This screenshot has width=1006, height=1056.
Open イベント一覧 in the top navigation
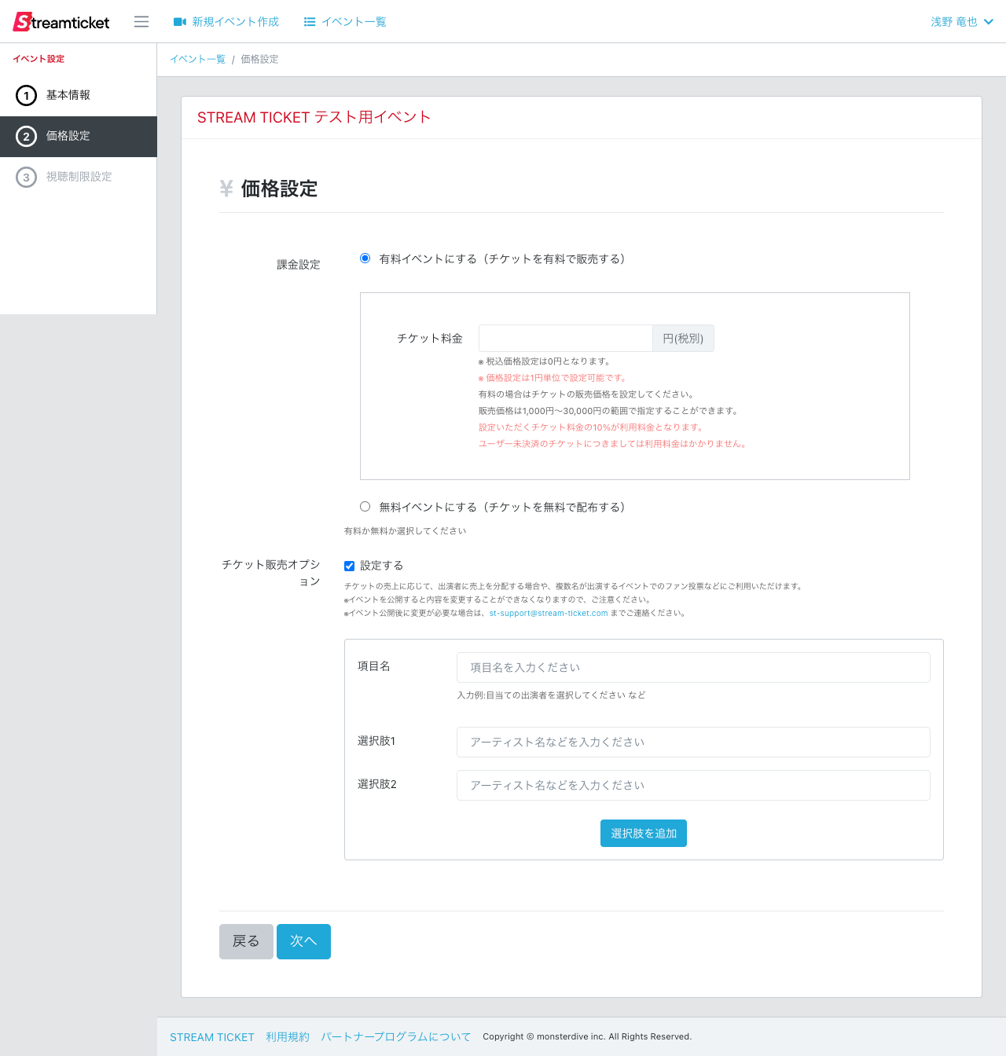(345, 22)
